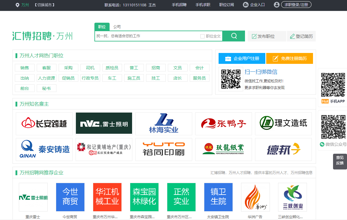Select the 销售 hot job tag
The width and height of the screenshot is (347, 220).
tap(25, 68)
